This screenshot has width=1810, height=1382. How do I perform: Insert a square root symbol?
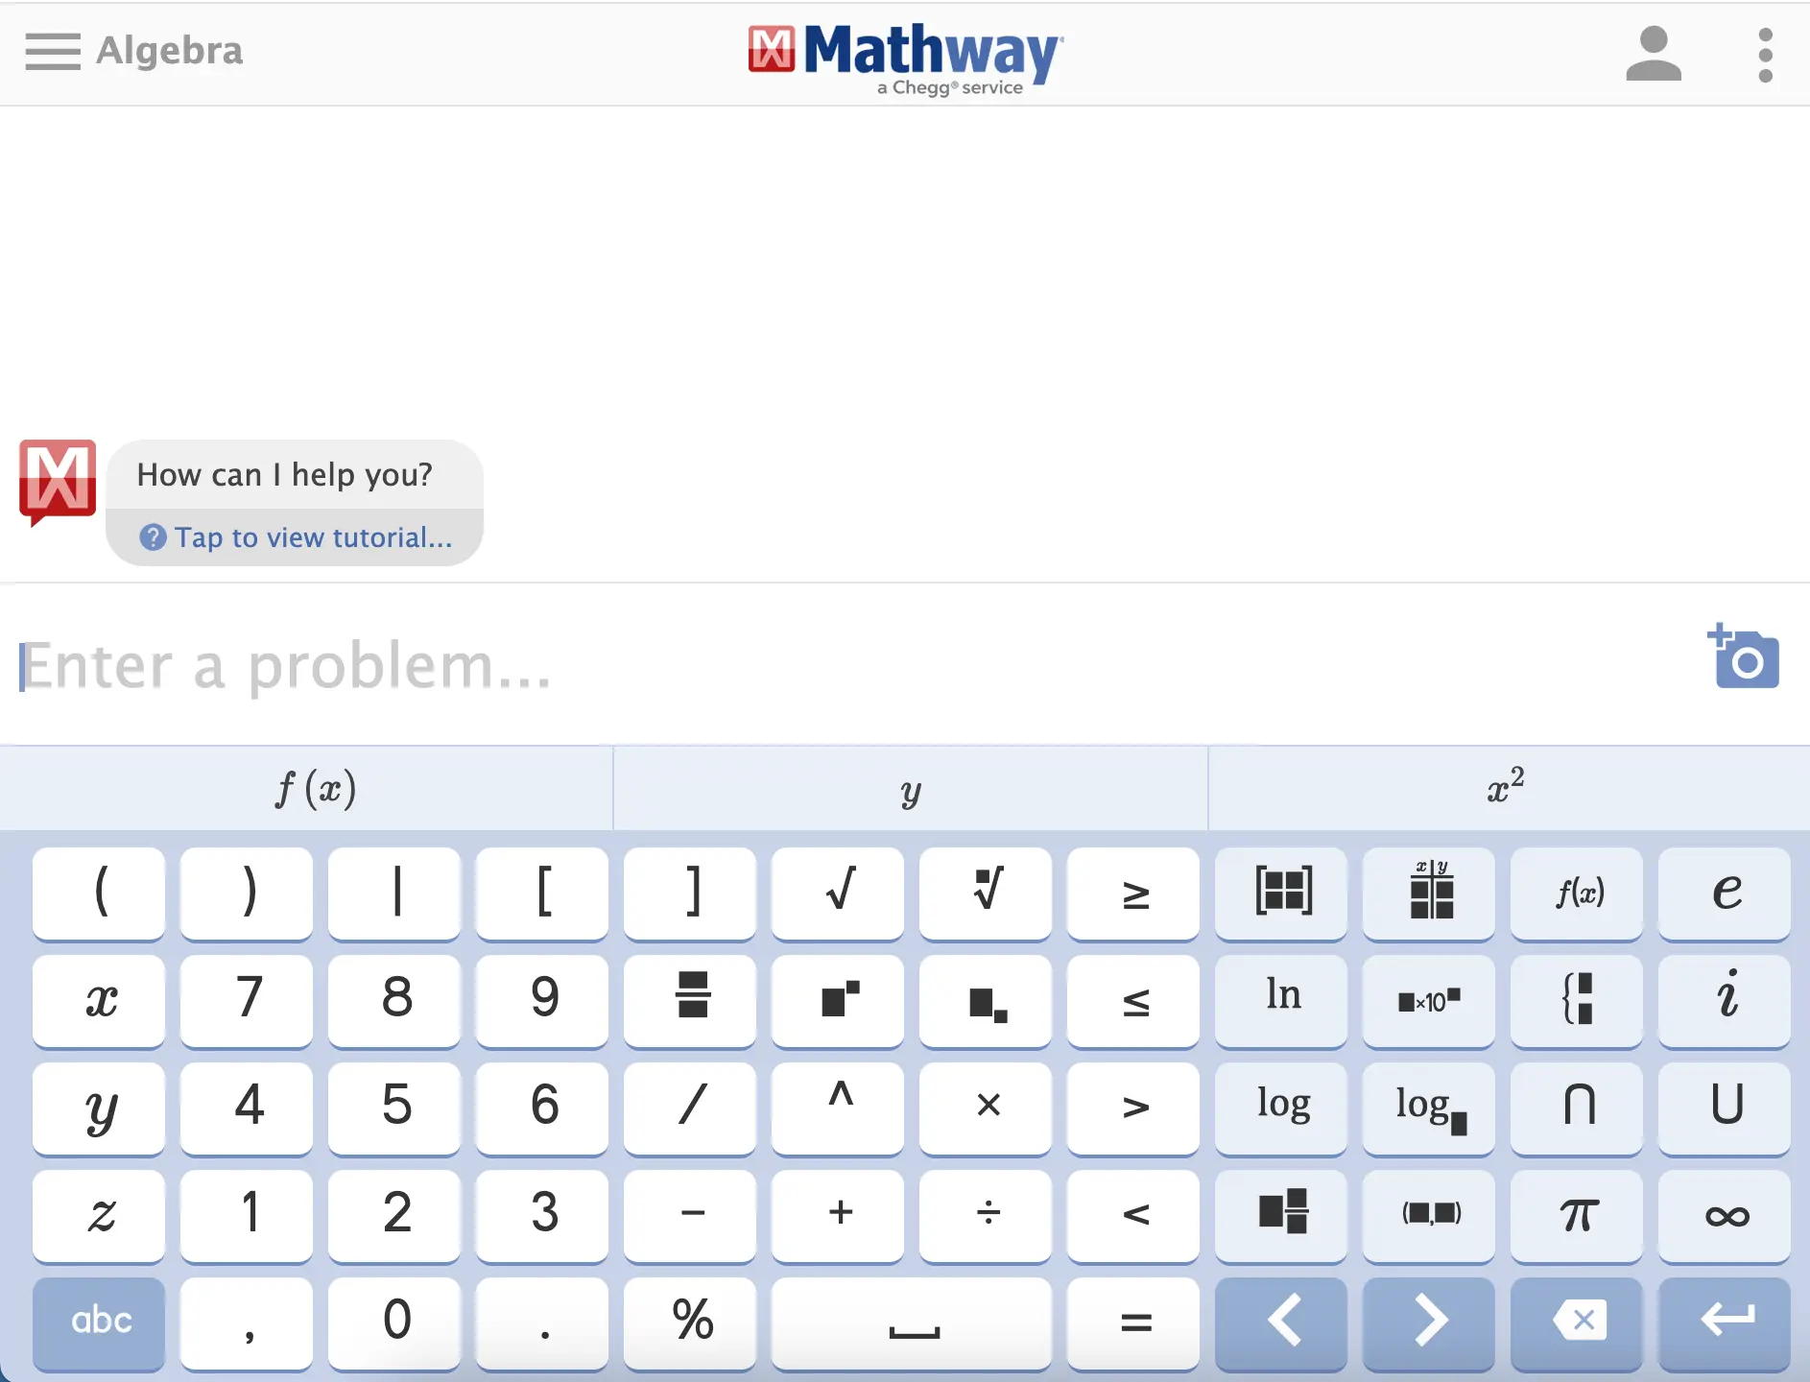coord(838,893)
